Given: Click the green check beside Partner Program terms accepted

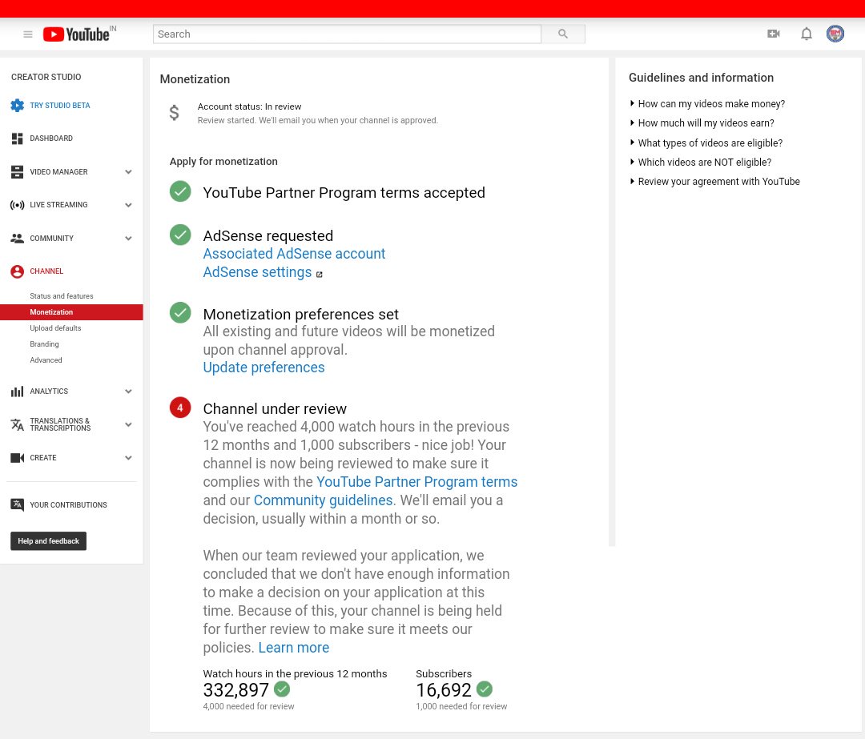Looking at the screenshot, I should [180, 191].
